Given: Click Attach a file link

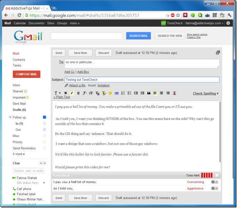Looking at the screenshot, I should (x=77, y=85).
